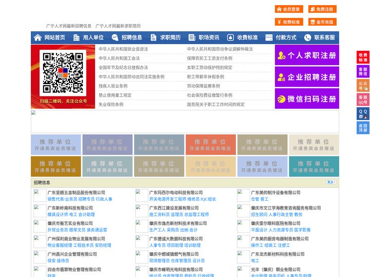Click the 个人求职注册 purple button
The width and height of the screenshot is (370, 277).
[x=307, y=55]
